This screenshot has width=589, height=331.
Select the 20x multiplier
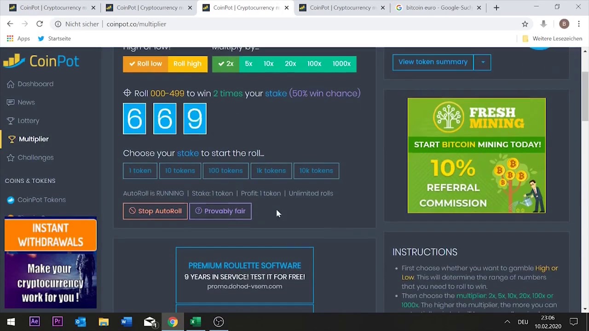(x=290, y=64)
